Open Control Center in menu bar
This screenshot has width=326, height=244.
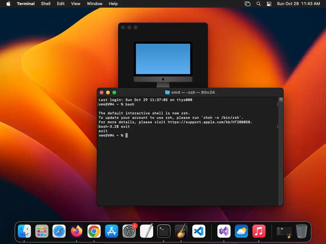pos(269,4)
